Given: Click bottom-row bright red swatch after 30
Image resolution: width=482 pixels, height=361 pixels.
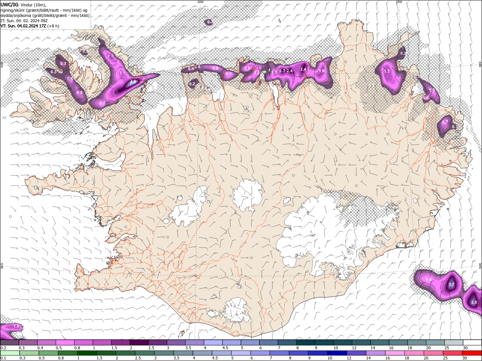Looking at the screenshot, I should pos(472,353).
